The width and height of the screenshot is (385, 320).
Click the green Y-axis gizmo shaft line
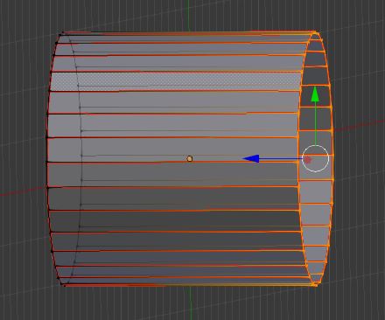(315, 123)
